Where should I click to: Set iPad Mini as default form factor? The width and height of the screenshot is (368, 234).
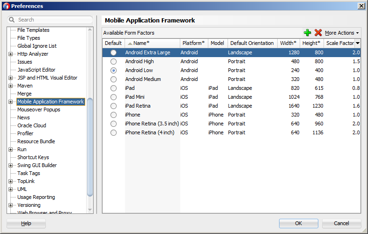(x=114, y=97)
